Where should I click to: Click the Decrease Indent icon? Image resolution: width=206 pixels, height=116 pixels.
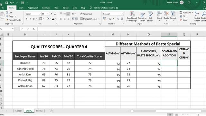[73, 19]
